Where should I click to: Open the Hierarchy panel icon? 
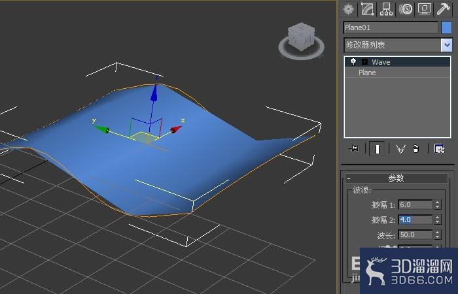pyautogui.click(x=386, y=9)
